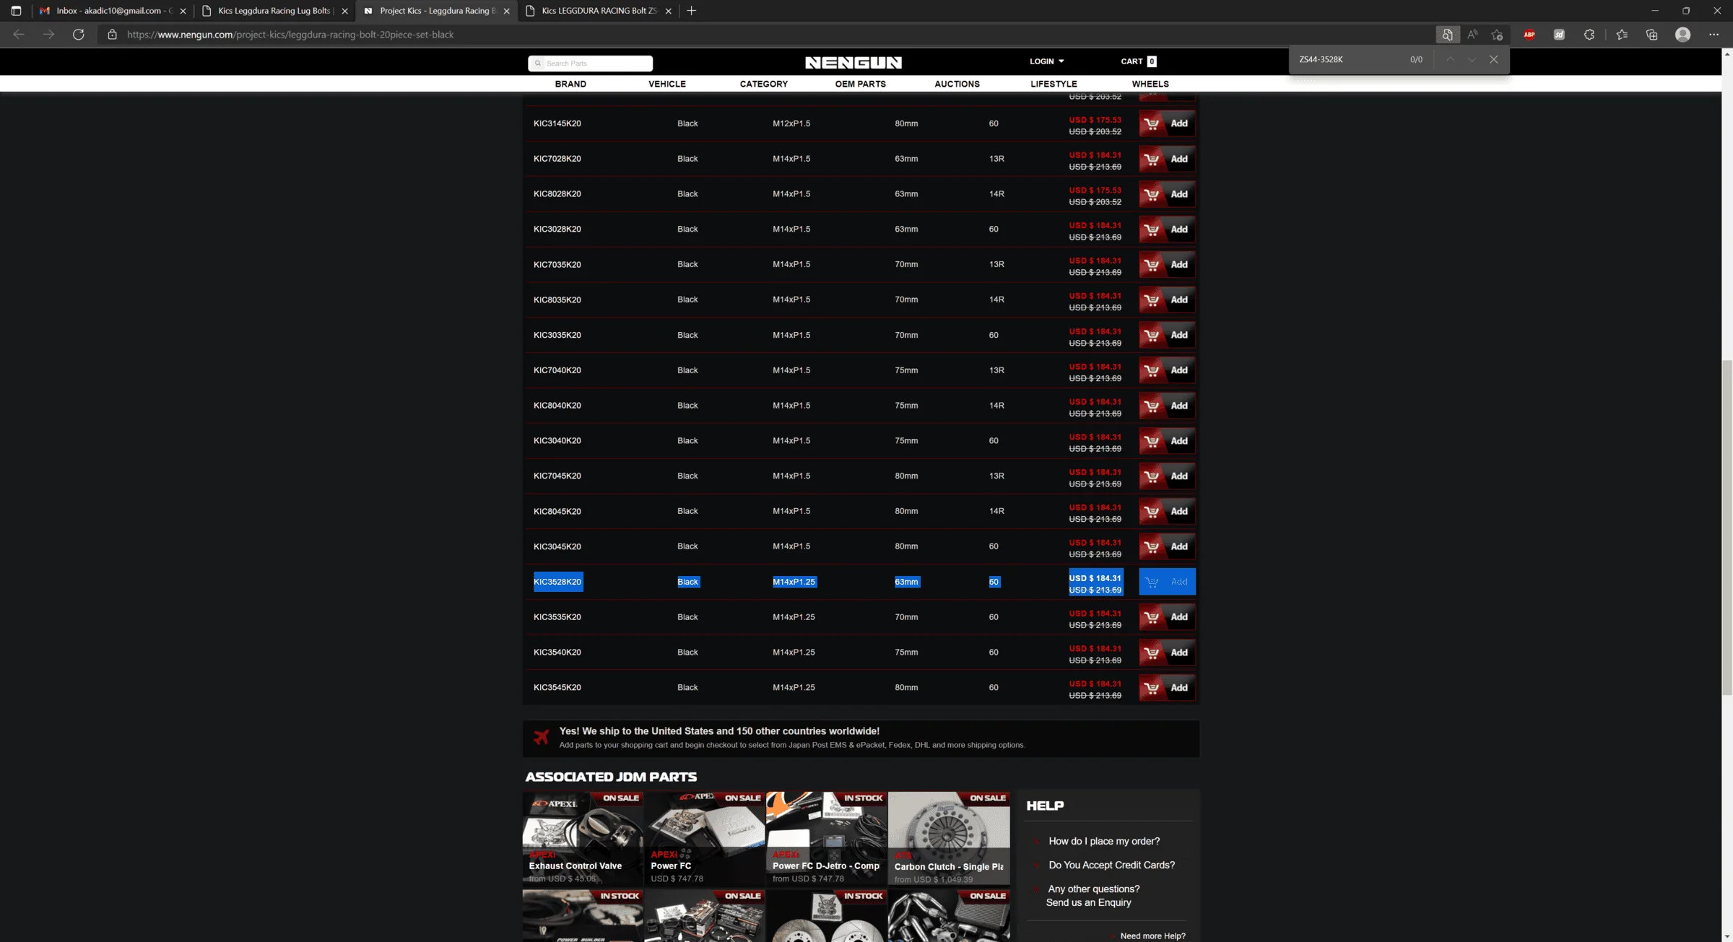
Task: Add highlighted KIC3528K20 to cart
Action: 1167,582
